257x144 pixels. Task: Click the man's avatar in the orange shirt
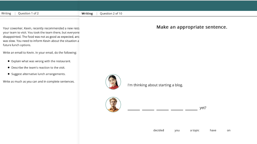(x=113, y=105)
